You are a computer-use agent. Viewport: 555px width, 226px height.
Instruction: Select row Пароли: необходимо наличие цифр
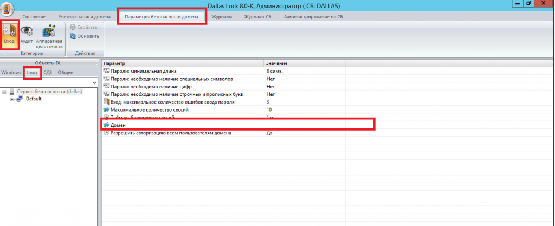(223, 87)
